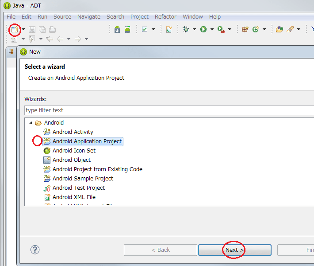Click the Debug bug icon

point(186,29)
